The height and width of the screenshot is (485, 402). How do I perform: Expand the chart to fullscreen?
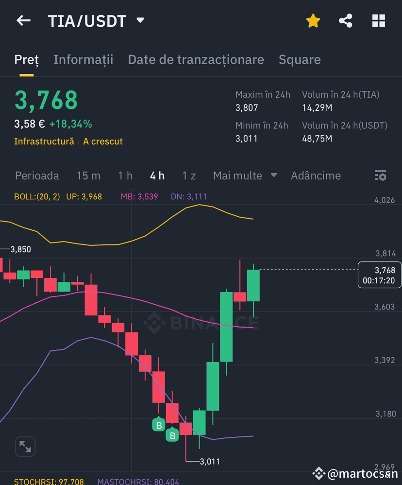[25, 446]
